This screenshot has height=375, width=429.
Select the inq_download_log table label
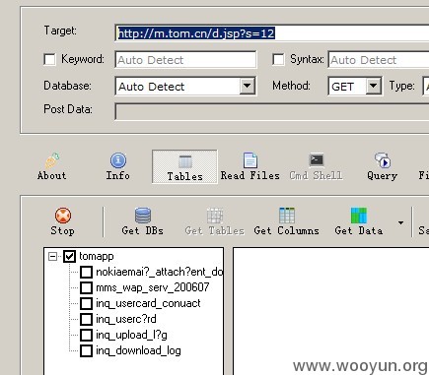pos(138,350)
